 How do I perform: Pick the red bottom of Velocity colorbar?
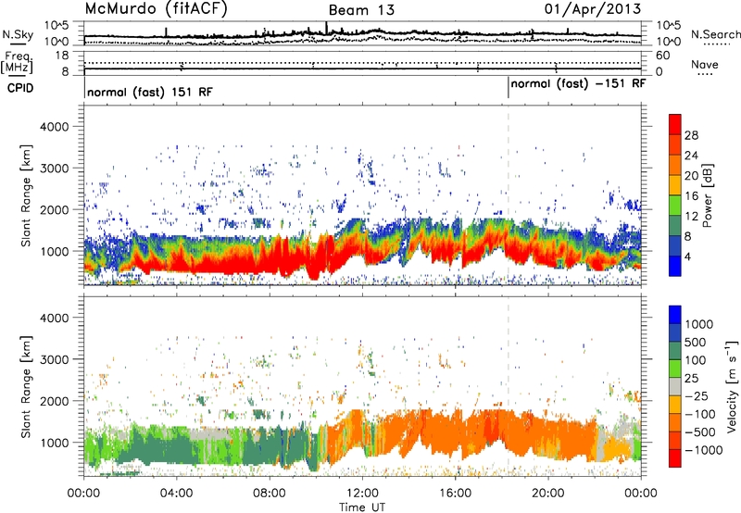675,458
